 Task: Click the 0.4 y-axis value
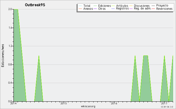(10, 83)
